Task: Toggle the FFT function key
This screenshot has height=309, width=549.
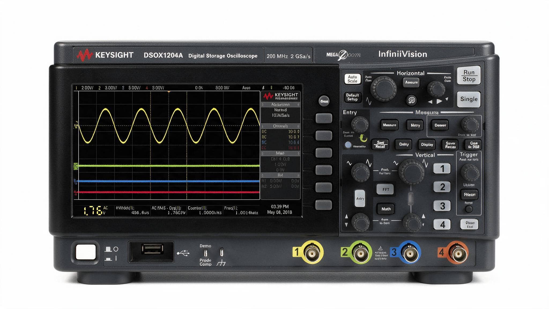Action: coord(386,189)
